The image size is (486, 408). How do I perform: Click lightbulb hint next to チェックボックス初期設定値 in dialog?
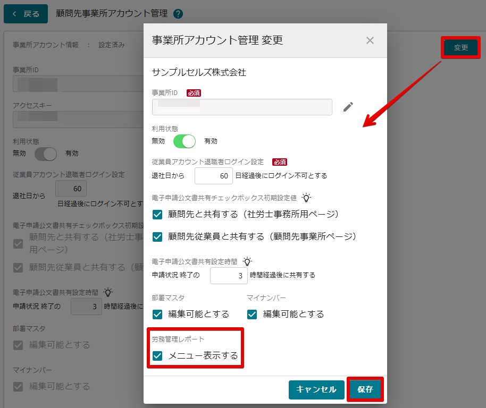pyautogui.click(x=306, y=198)
